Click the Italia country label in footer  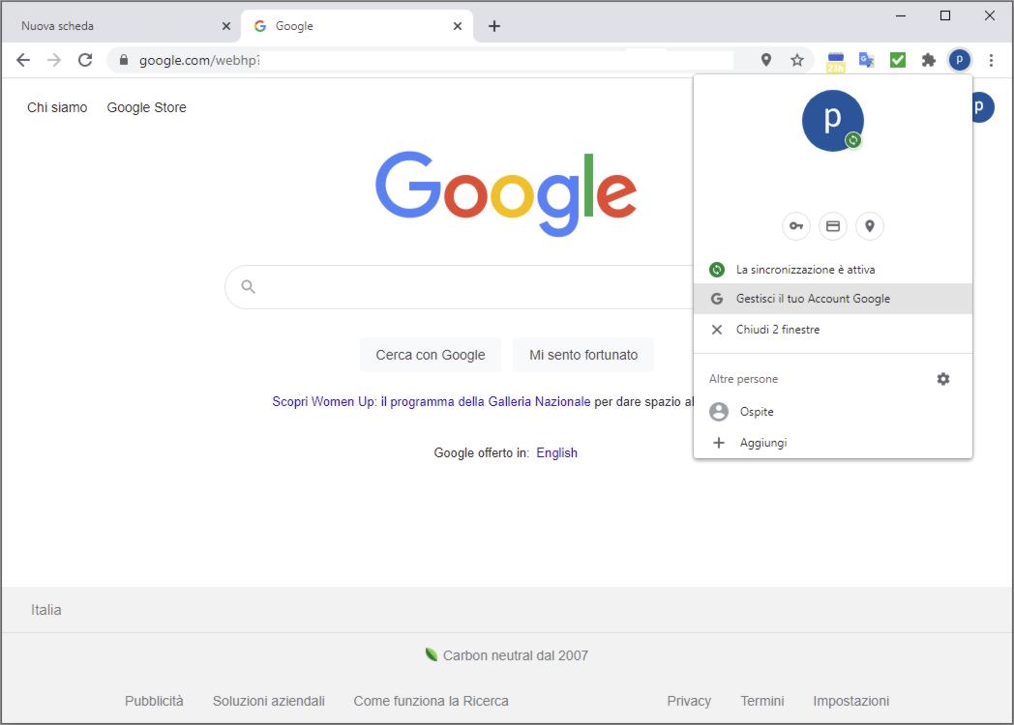click(45, 610)
